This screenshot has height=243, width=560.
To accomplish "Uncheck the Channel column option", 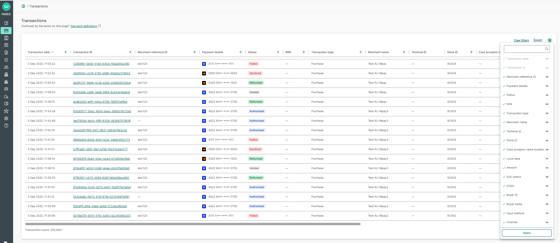I will [x=504, y=222].
